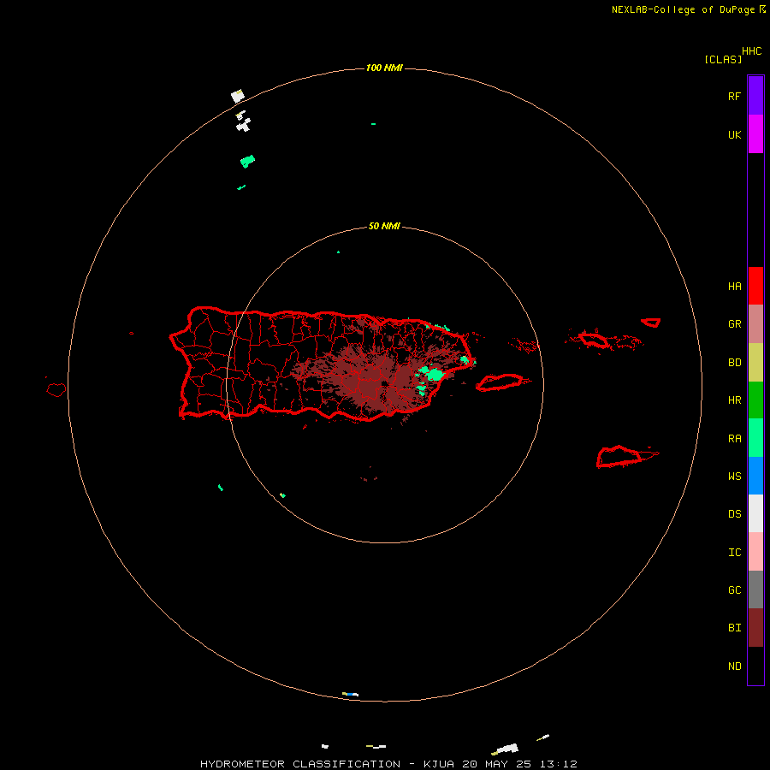Click the 'RF' legend label
This screenshot has width=770, height=770.
(734, 96)
